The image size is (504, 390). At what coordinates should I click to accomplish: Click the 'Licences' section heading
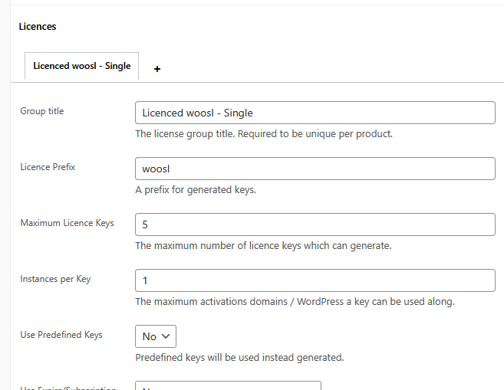38,27
